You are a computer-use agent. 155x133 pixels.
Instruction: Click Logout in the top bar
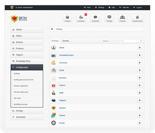point(137,7)
